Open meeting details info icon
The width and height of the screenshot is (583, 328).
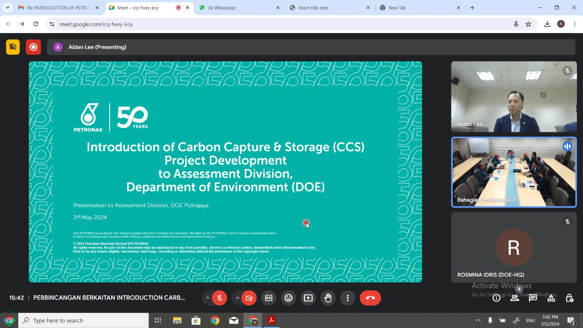click(496, 298)
